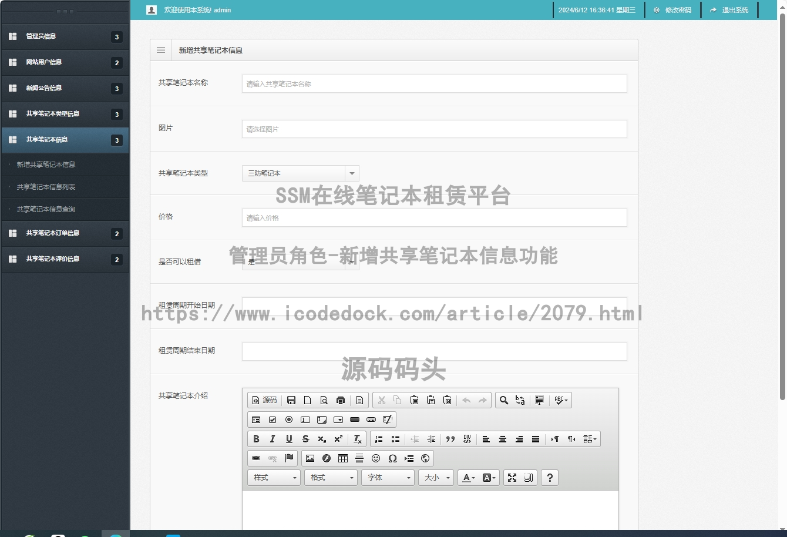The height and width of the screenshot is (537, 787).
Task: Click 修改密码 button in header
Action: 672,10
